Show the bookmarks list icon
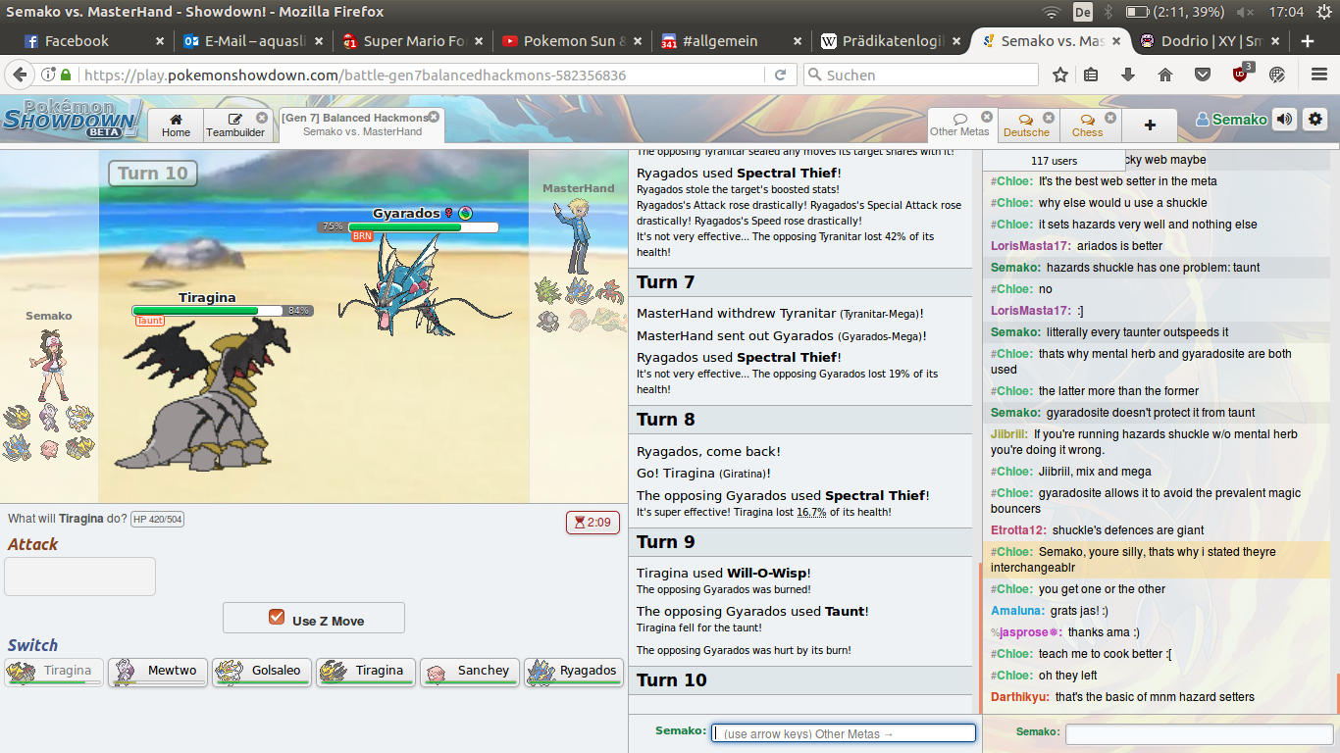This screenshot has width=1340, height=753. 1091,75
